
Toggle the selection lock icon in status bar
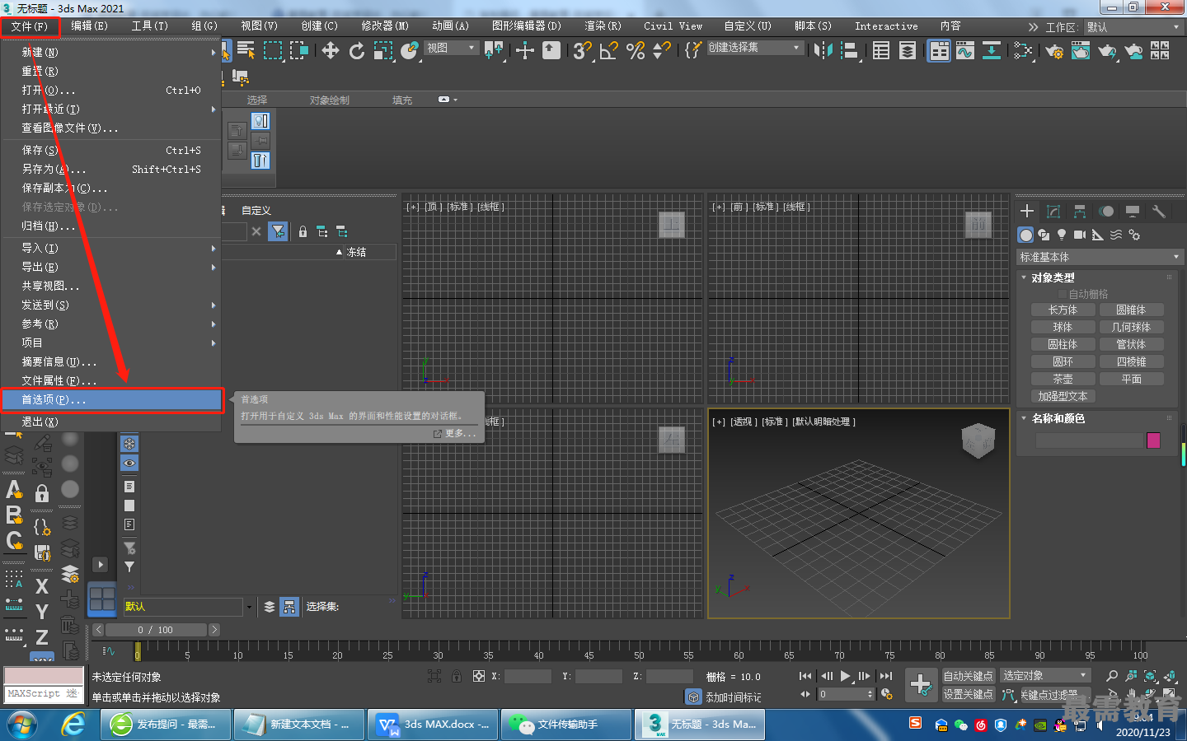[x=457, y=676]
